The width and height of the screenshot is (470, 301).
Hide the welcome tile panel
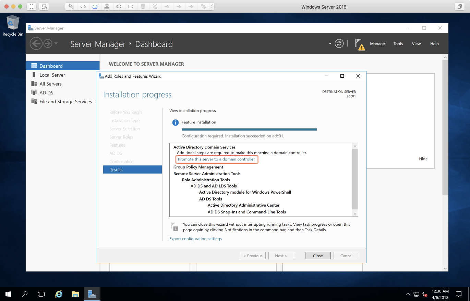pyautogui.click(x=423, y=159)
